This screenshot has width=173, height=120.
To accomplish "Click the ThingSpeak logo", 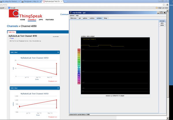I will [25, 14].
